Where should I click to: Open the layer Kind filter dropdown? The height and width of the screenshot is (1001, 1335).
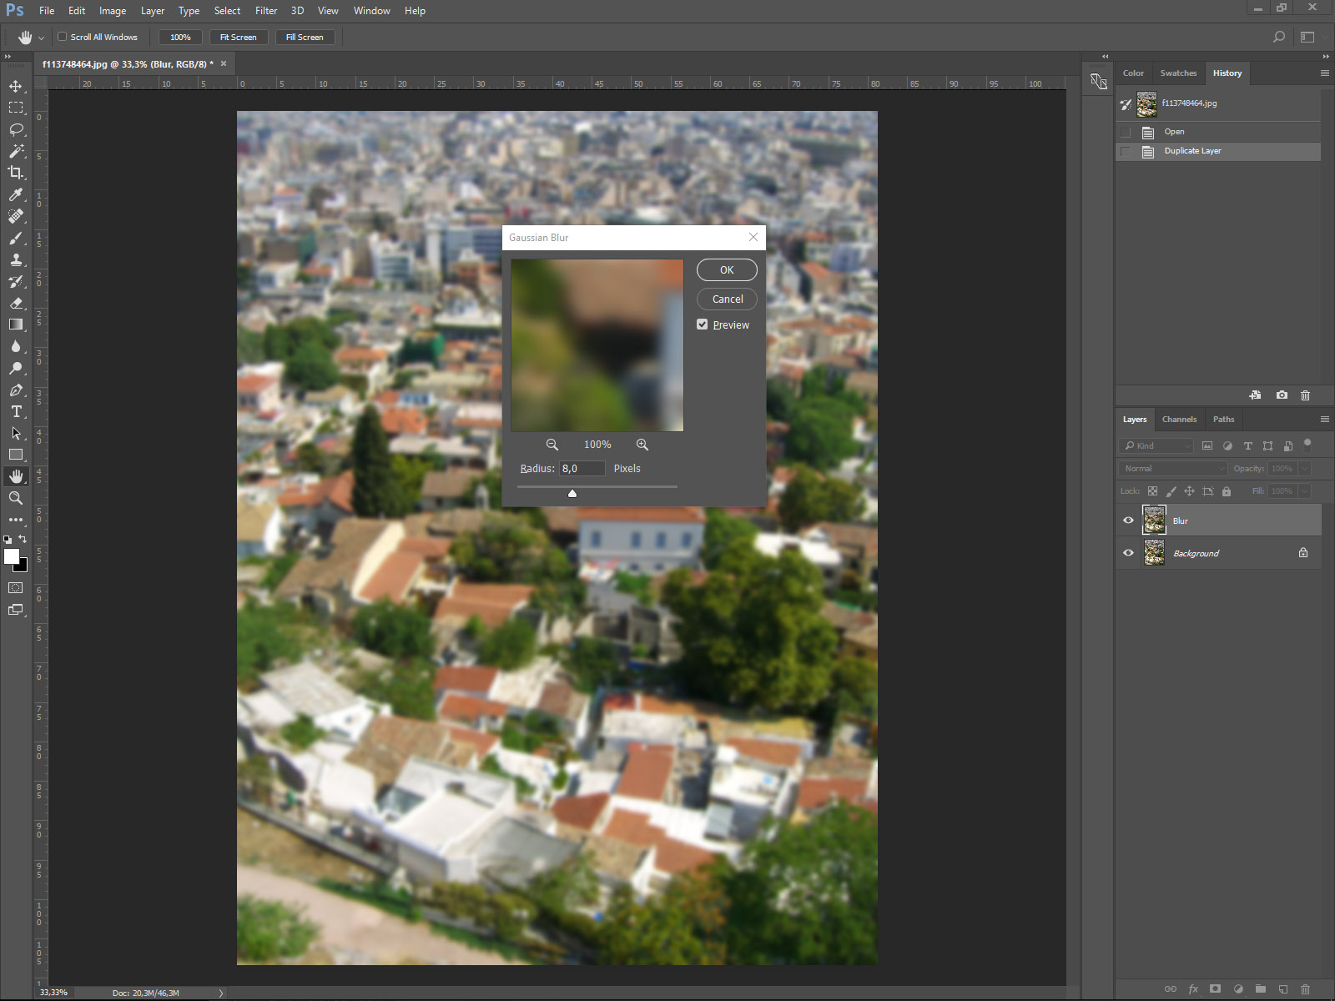1156,446
